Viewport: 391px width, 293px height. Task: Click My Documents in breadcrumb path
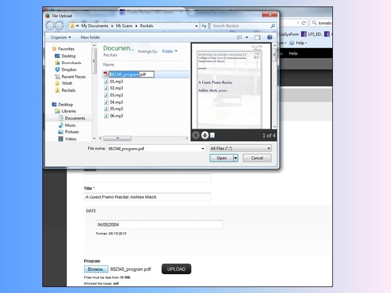[94, 26]
